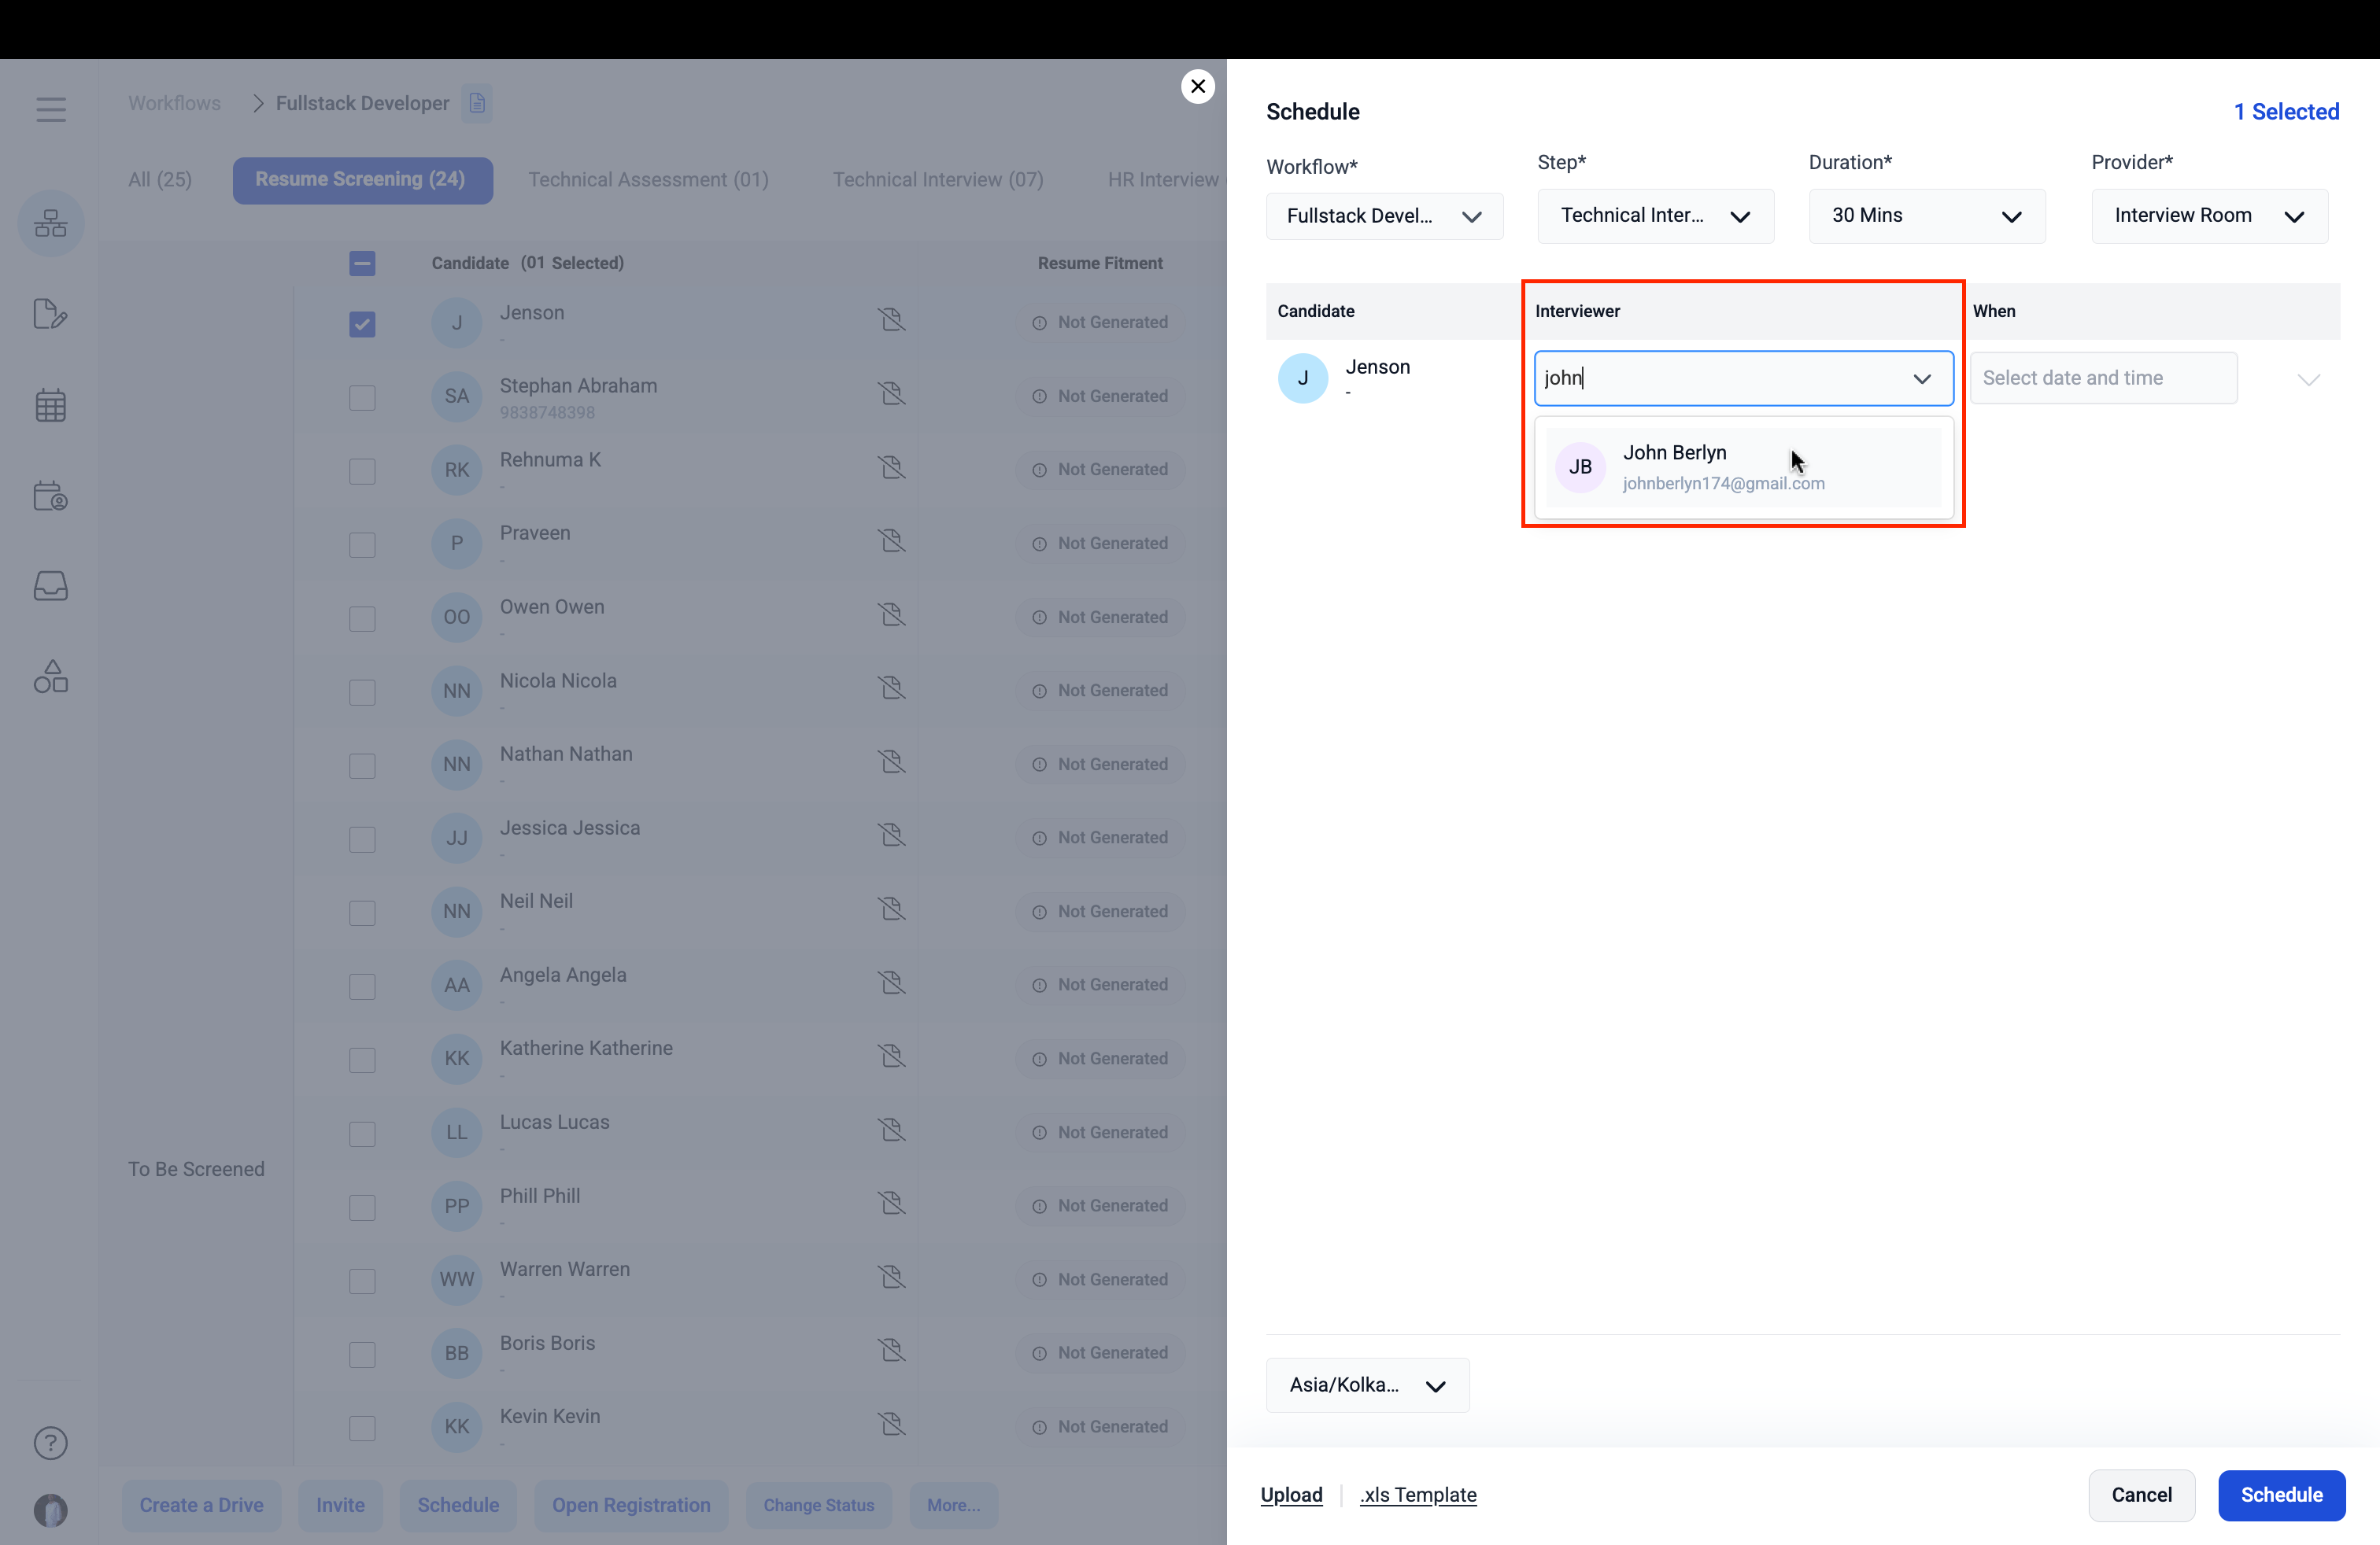Click the .xls Template link
The width and height of the screenshot is (2380, 1545).
click(1417, 1495)
